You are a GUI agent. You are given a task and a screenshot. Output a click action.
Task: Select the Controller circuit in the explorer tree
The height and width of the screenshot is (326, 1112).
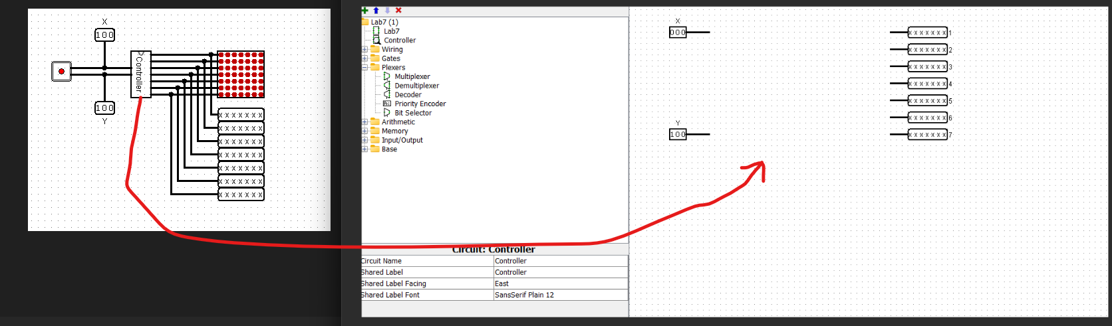tap(400, 41)
